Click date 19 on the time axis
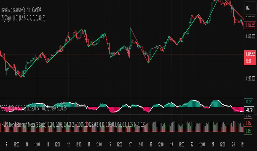Viewport: 257px width, 151px height. [172, 144]
